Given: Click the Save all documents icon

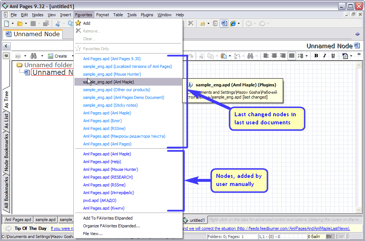Looking at the screenshot, I should (x=46, y=23).
